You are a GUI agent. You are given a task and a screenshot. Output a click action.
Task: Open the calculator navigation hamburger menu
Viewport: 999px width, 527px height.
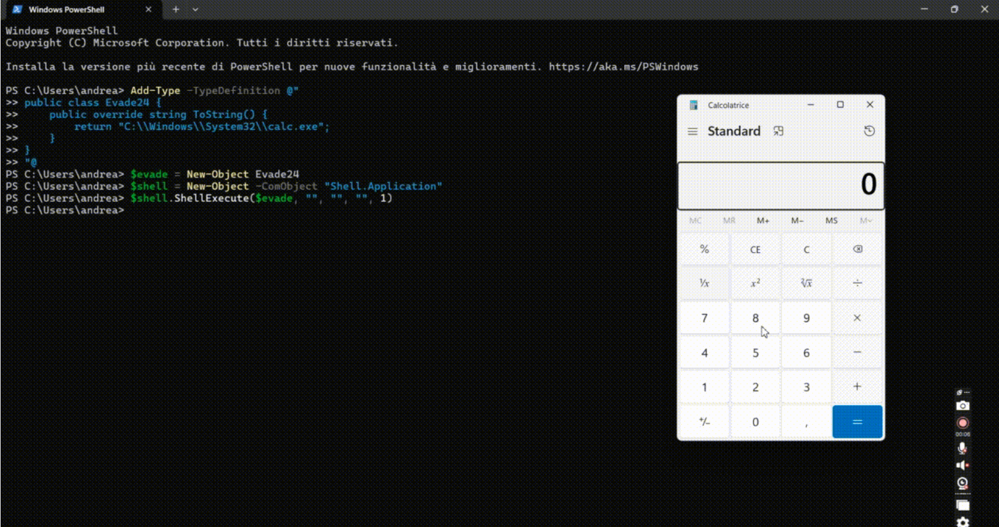tap(693, 131)
